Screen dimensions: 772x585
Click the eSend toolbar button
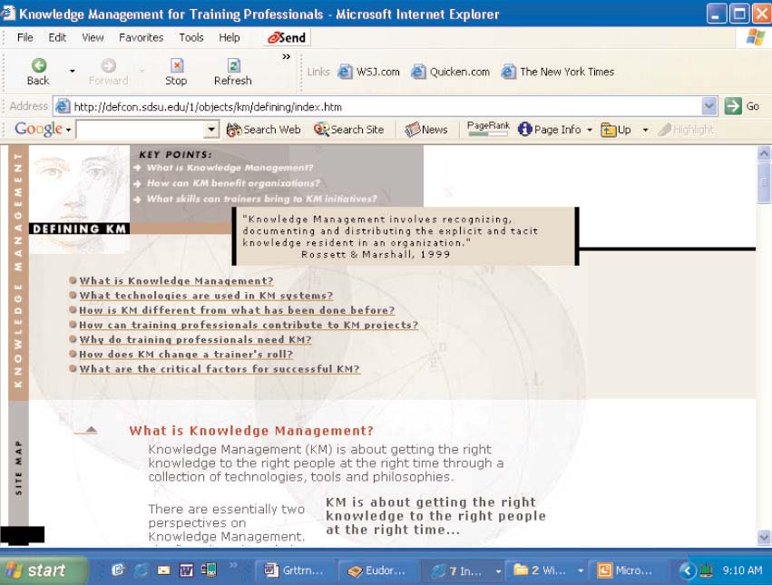click(287, 37)
